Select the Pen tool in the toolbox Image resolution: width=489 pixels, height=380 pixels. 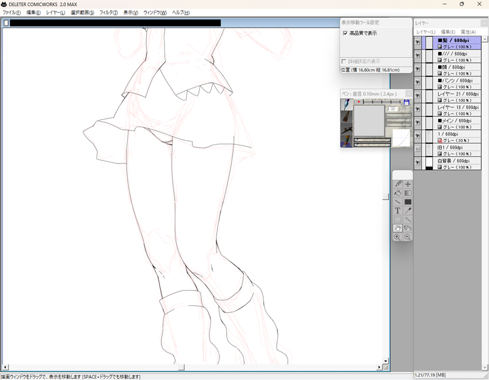398,184
